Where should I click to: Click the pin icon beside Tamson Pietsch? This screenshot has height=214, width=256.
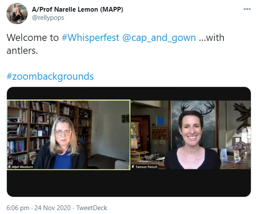coord(133,167)
